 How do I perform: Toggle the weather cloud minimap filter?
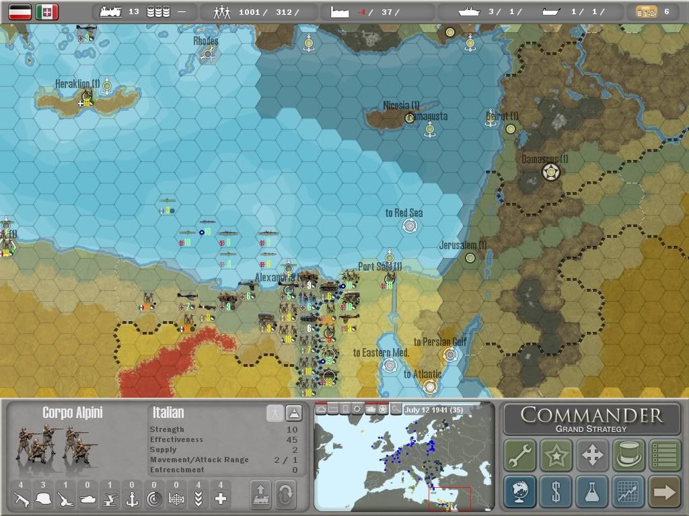point(321,409)
